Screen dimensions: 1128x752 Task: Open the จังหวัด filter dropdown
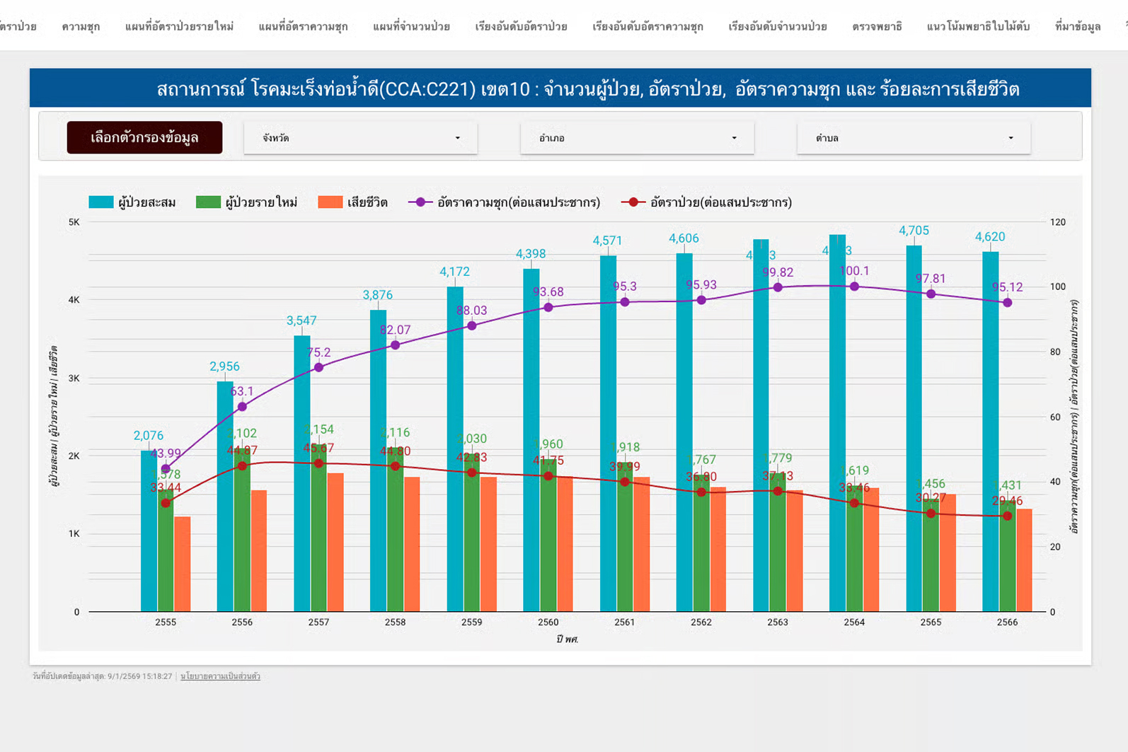(360, 138)
